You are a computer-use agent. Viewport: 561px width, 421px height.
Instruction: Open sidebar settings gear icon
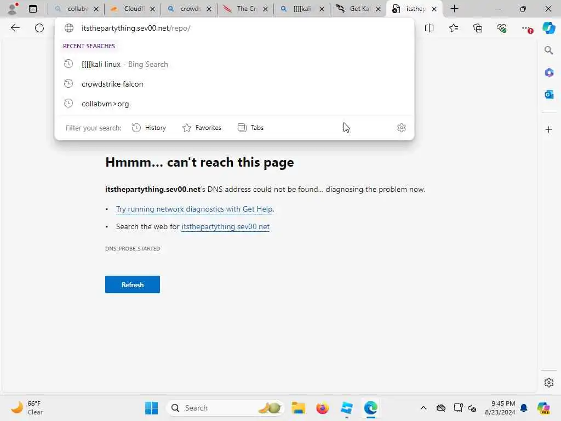point(549,383)
